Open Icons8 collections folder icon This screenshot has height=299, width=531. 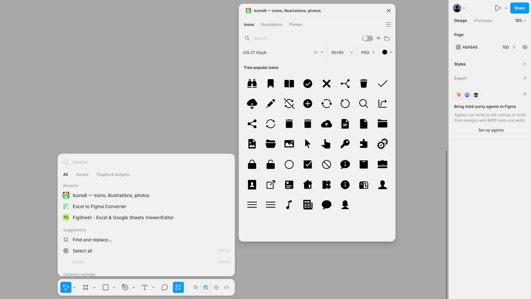tap(387, 38)
